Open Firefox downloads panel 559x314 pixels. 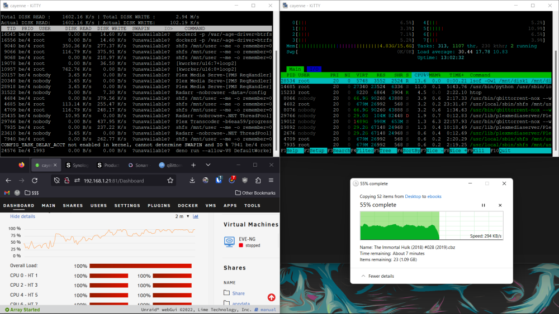click(x=192, y=181)
